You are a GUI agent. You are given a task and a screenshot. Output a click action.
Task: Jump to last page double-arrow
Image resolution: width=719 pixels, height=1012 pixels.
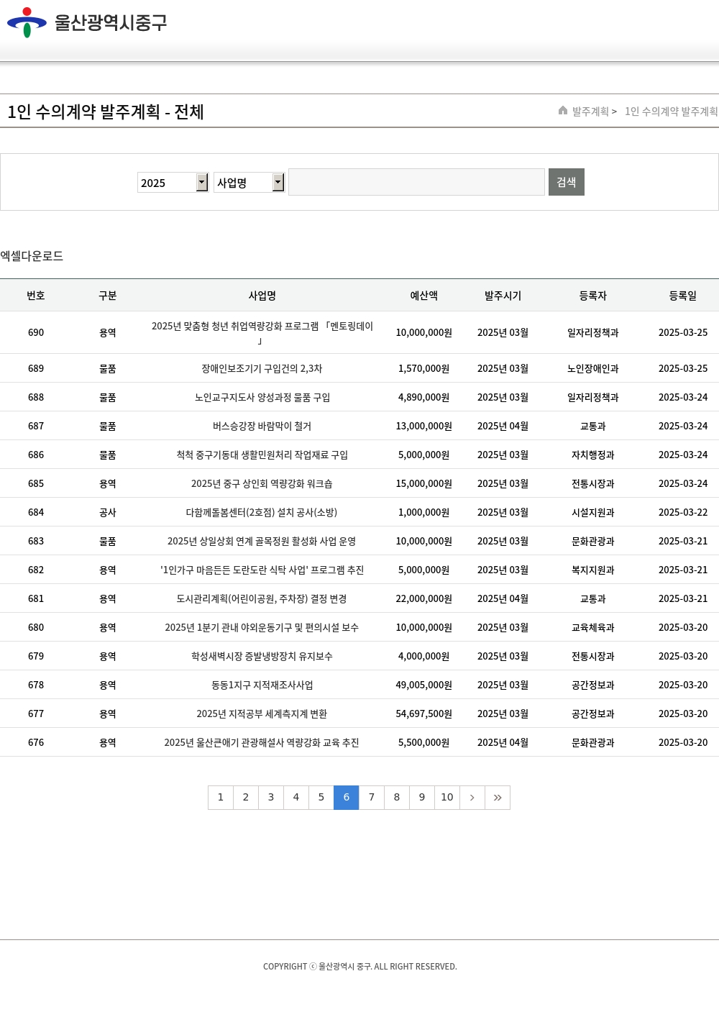(x=498, y=798)
